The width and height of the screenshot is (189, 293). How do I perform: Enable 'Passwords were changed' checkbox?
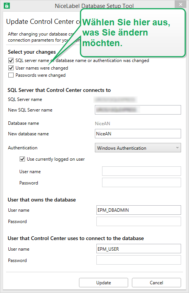tap(11, 75)
